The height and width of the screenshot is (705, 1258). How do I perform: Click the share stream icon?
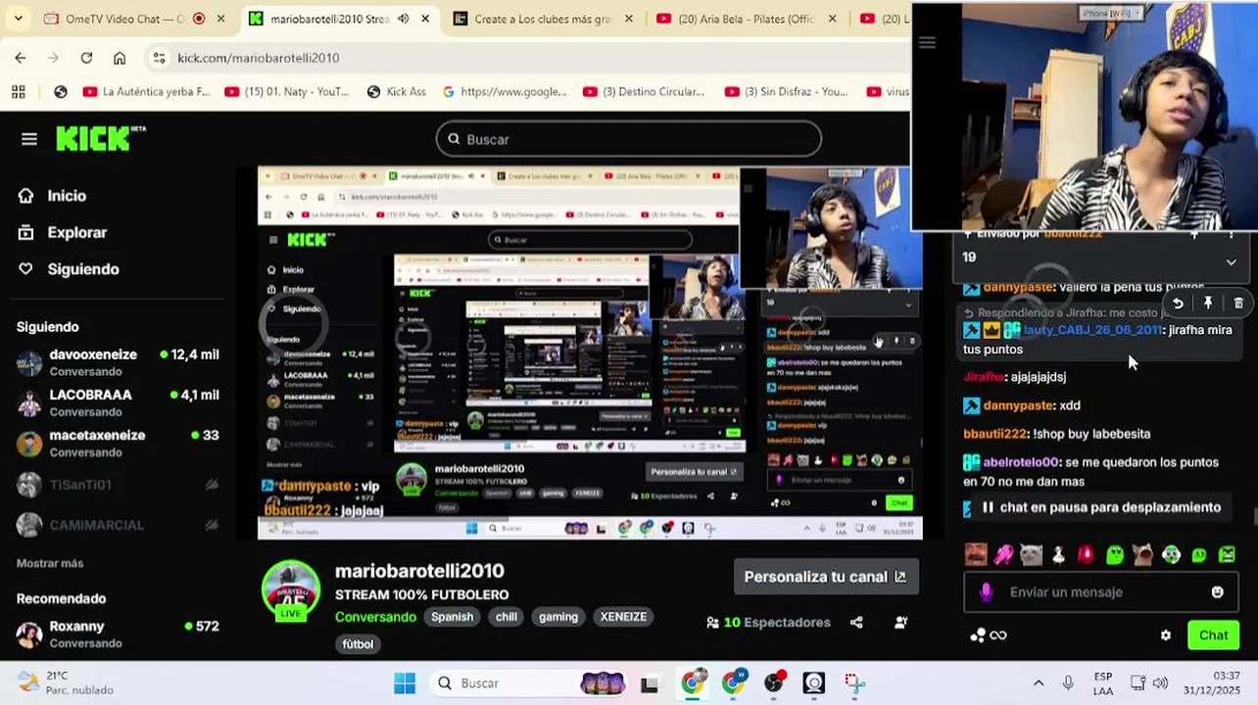856,622
